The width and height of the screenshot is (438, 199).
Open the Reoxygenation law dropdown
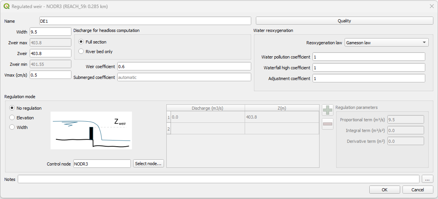pos(386,43)
